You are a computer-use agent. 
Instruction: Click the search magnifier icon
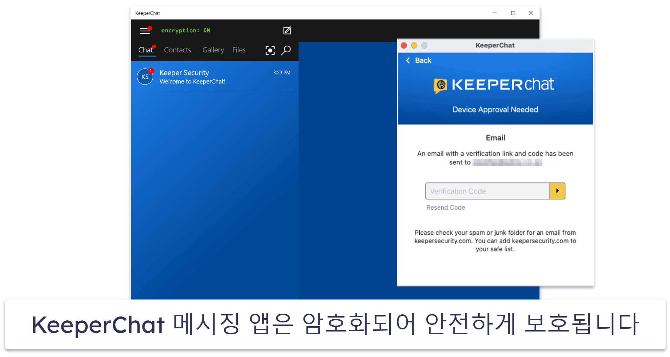click(286, 51)
